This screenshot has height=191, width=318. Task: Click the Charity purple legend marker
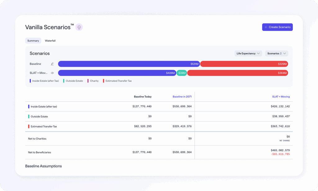[88, 81]
